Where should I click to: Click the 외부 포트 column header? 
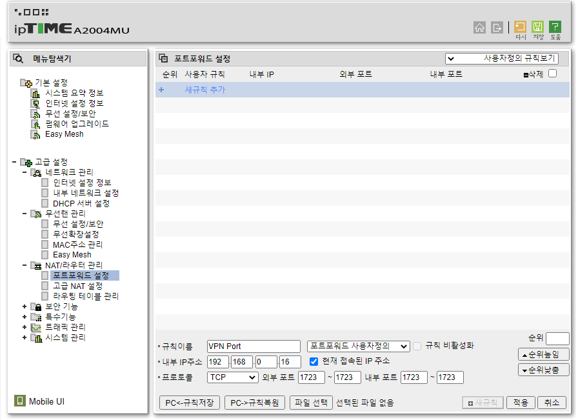[355, 74]
